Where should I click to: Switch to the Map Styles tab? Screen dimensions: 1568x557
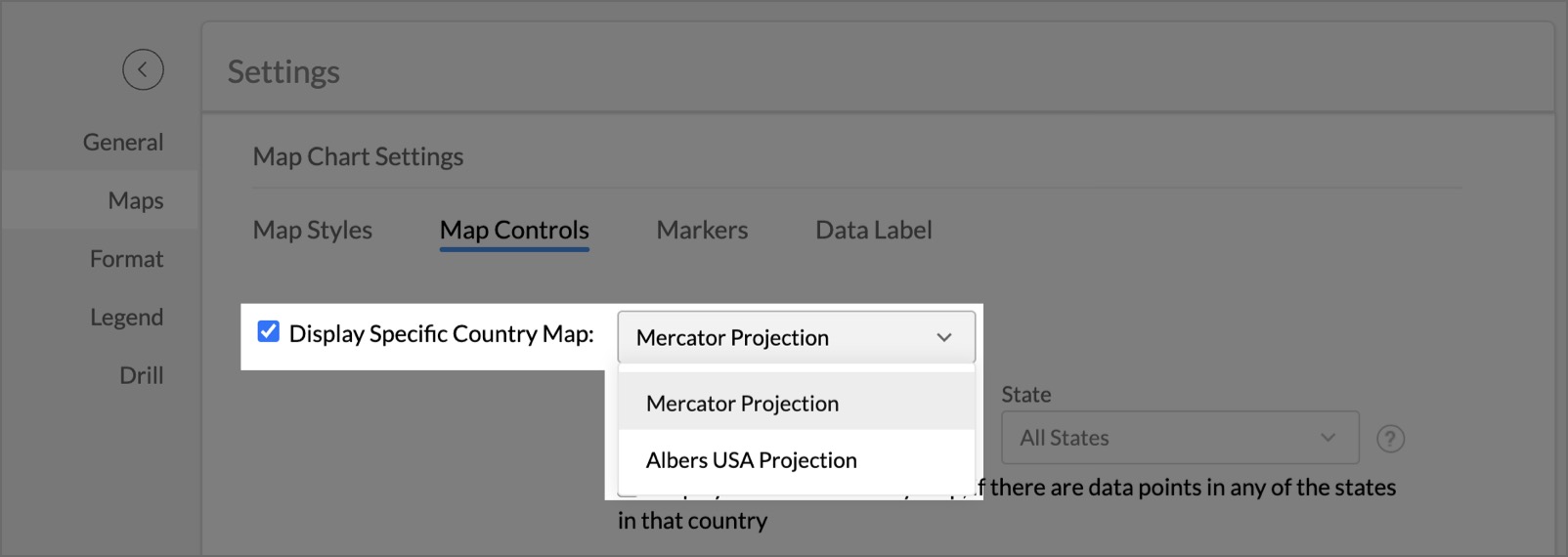click(x=312, y=231)
